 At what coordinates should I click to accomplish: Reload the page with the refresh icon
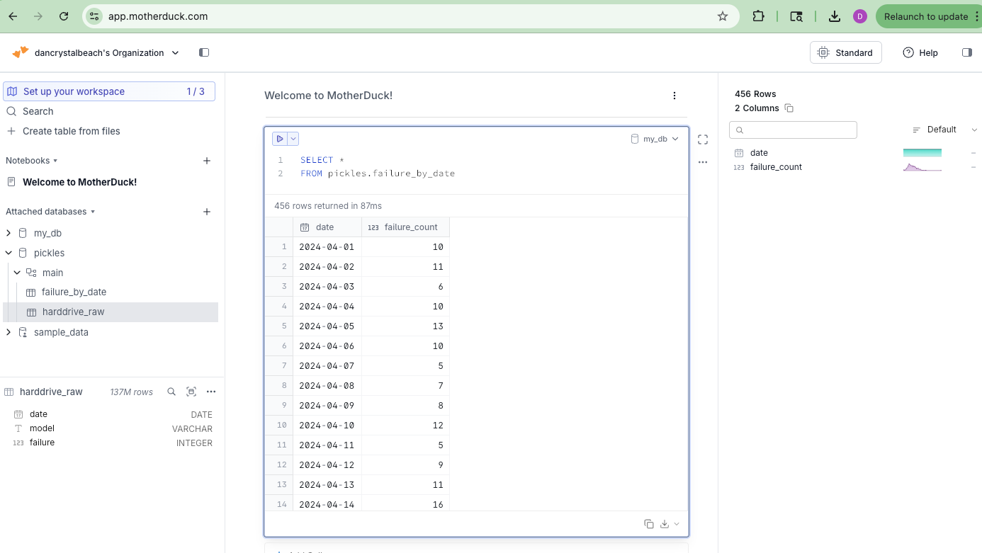click(x=64, y=16)
